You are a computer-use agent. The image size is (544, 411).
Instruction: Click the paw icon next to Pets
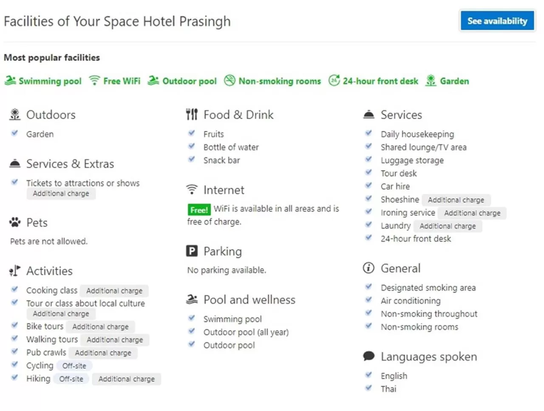14,222
